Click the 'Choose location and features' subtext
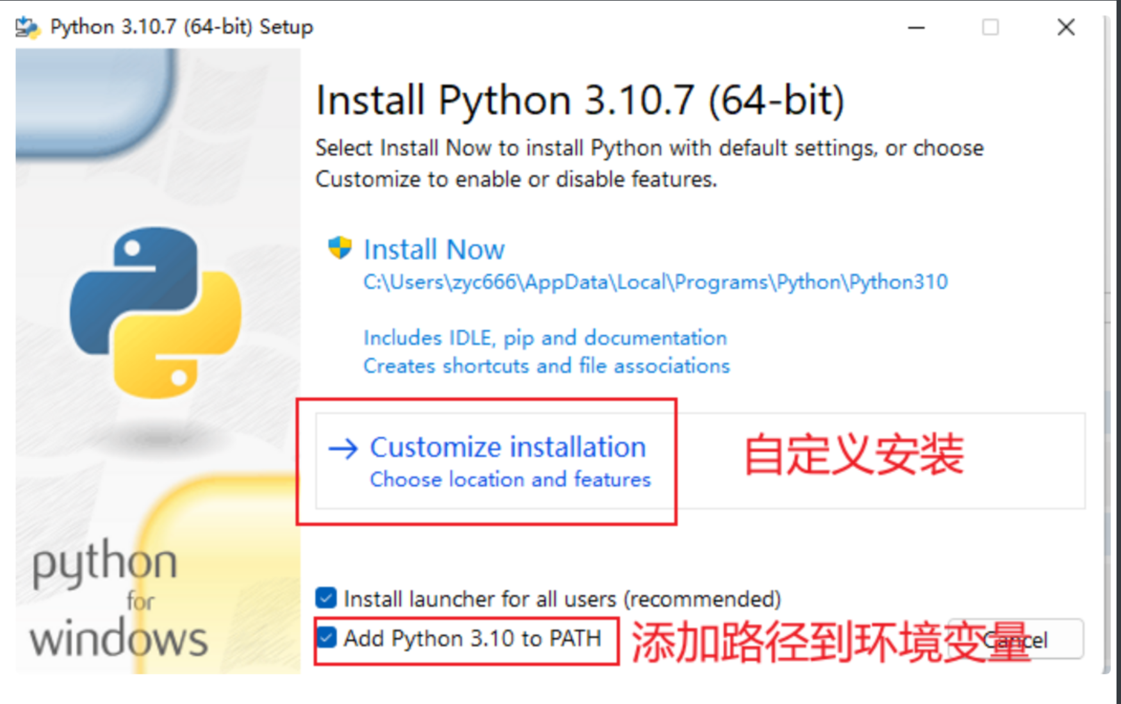1121x704 pixels. click(510, 480)
